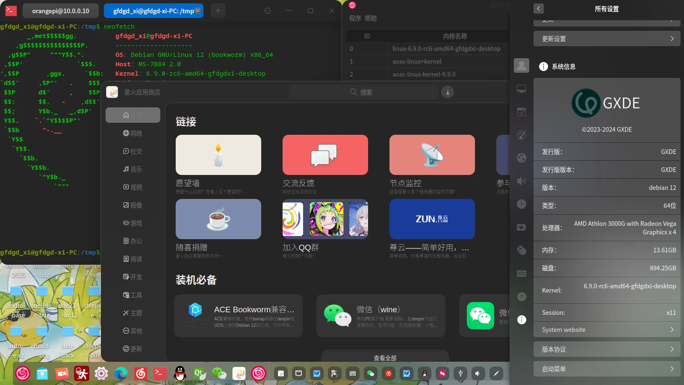Viewport: 684px width, 385px height.
Task: Open the 帮助 menu in kernel manager
Action: (371, 18)
